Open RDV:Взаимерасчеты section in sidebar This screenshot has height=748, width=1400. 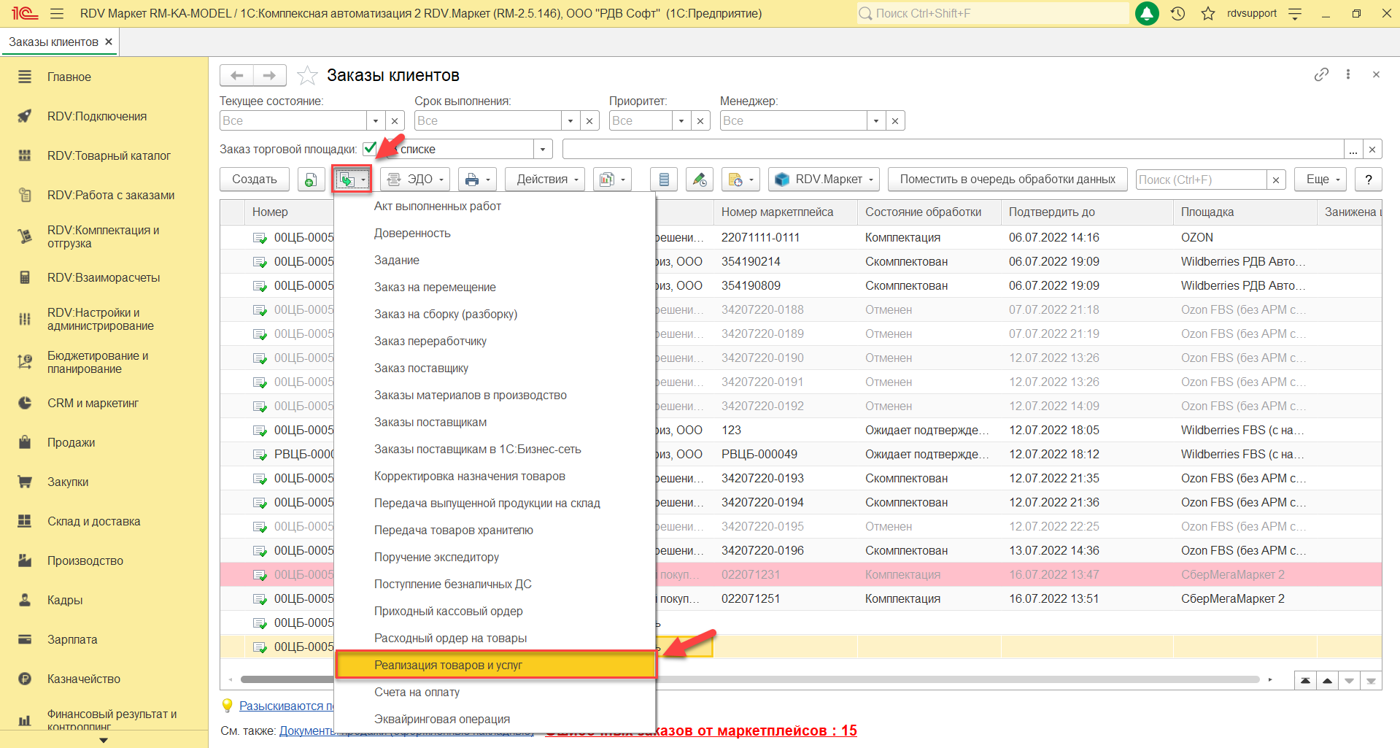pyautogui.click(x=104, y=278)
